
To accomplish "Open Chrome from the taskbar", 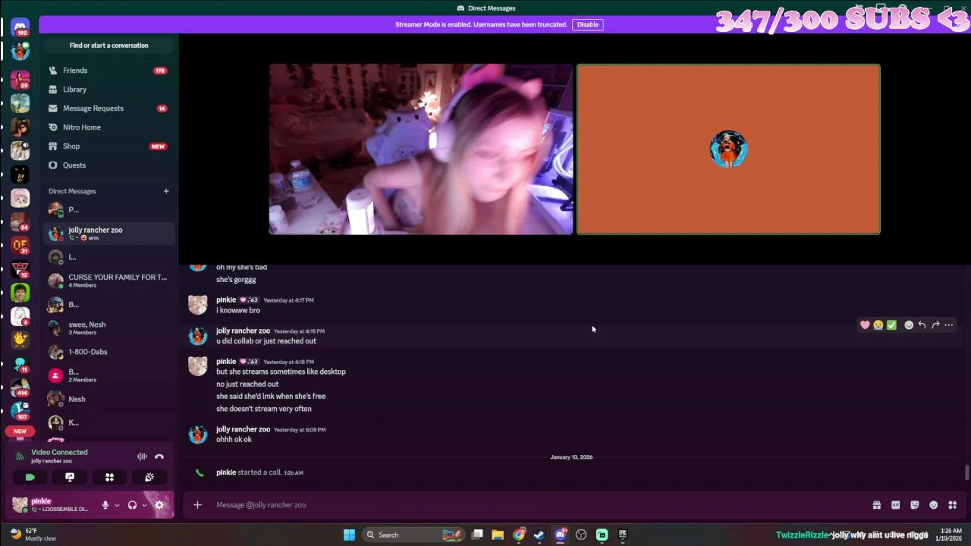I will point(519,535).
